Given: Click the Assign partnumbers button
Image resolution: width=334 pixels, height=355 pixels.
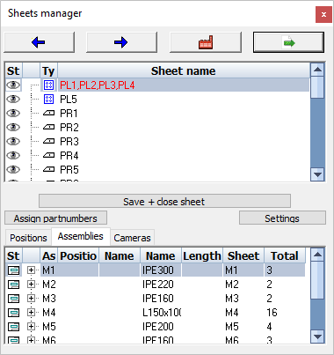Looking at the screenshot, I should [x=55, y=218].
